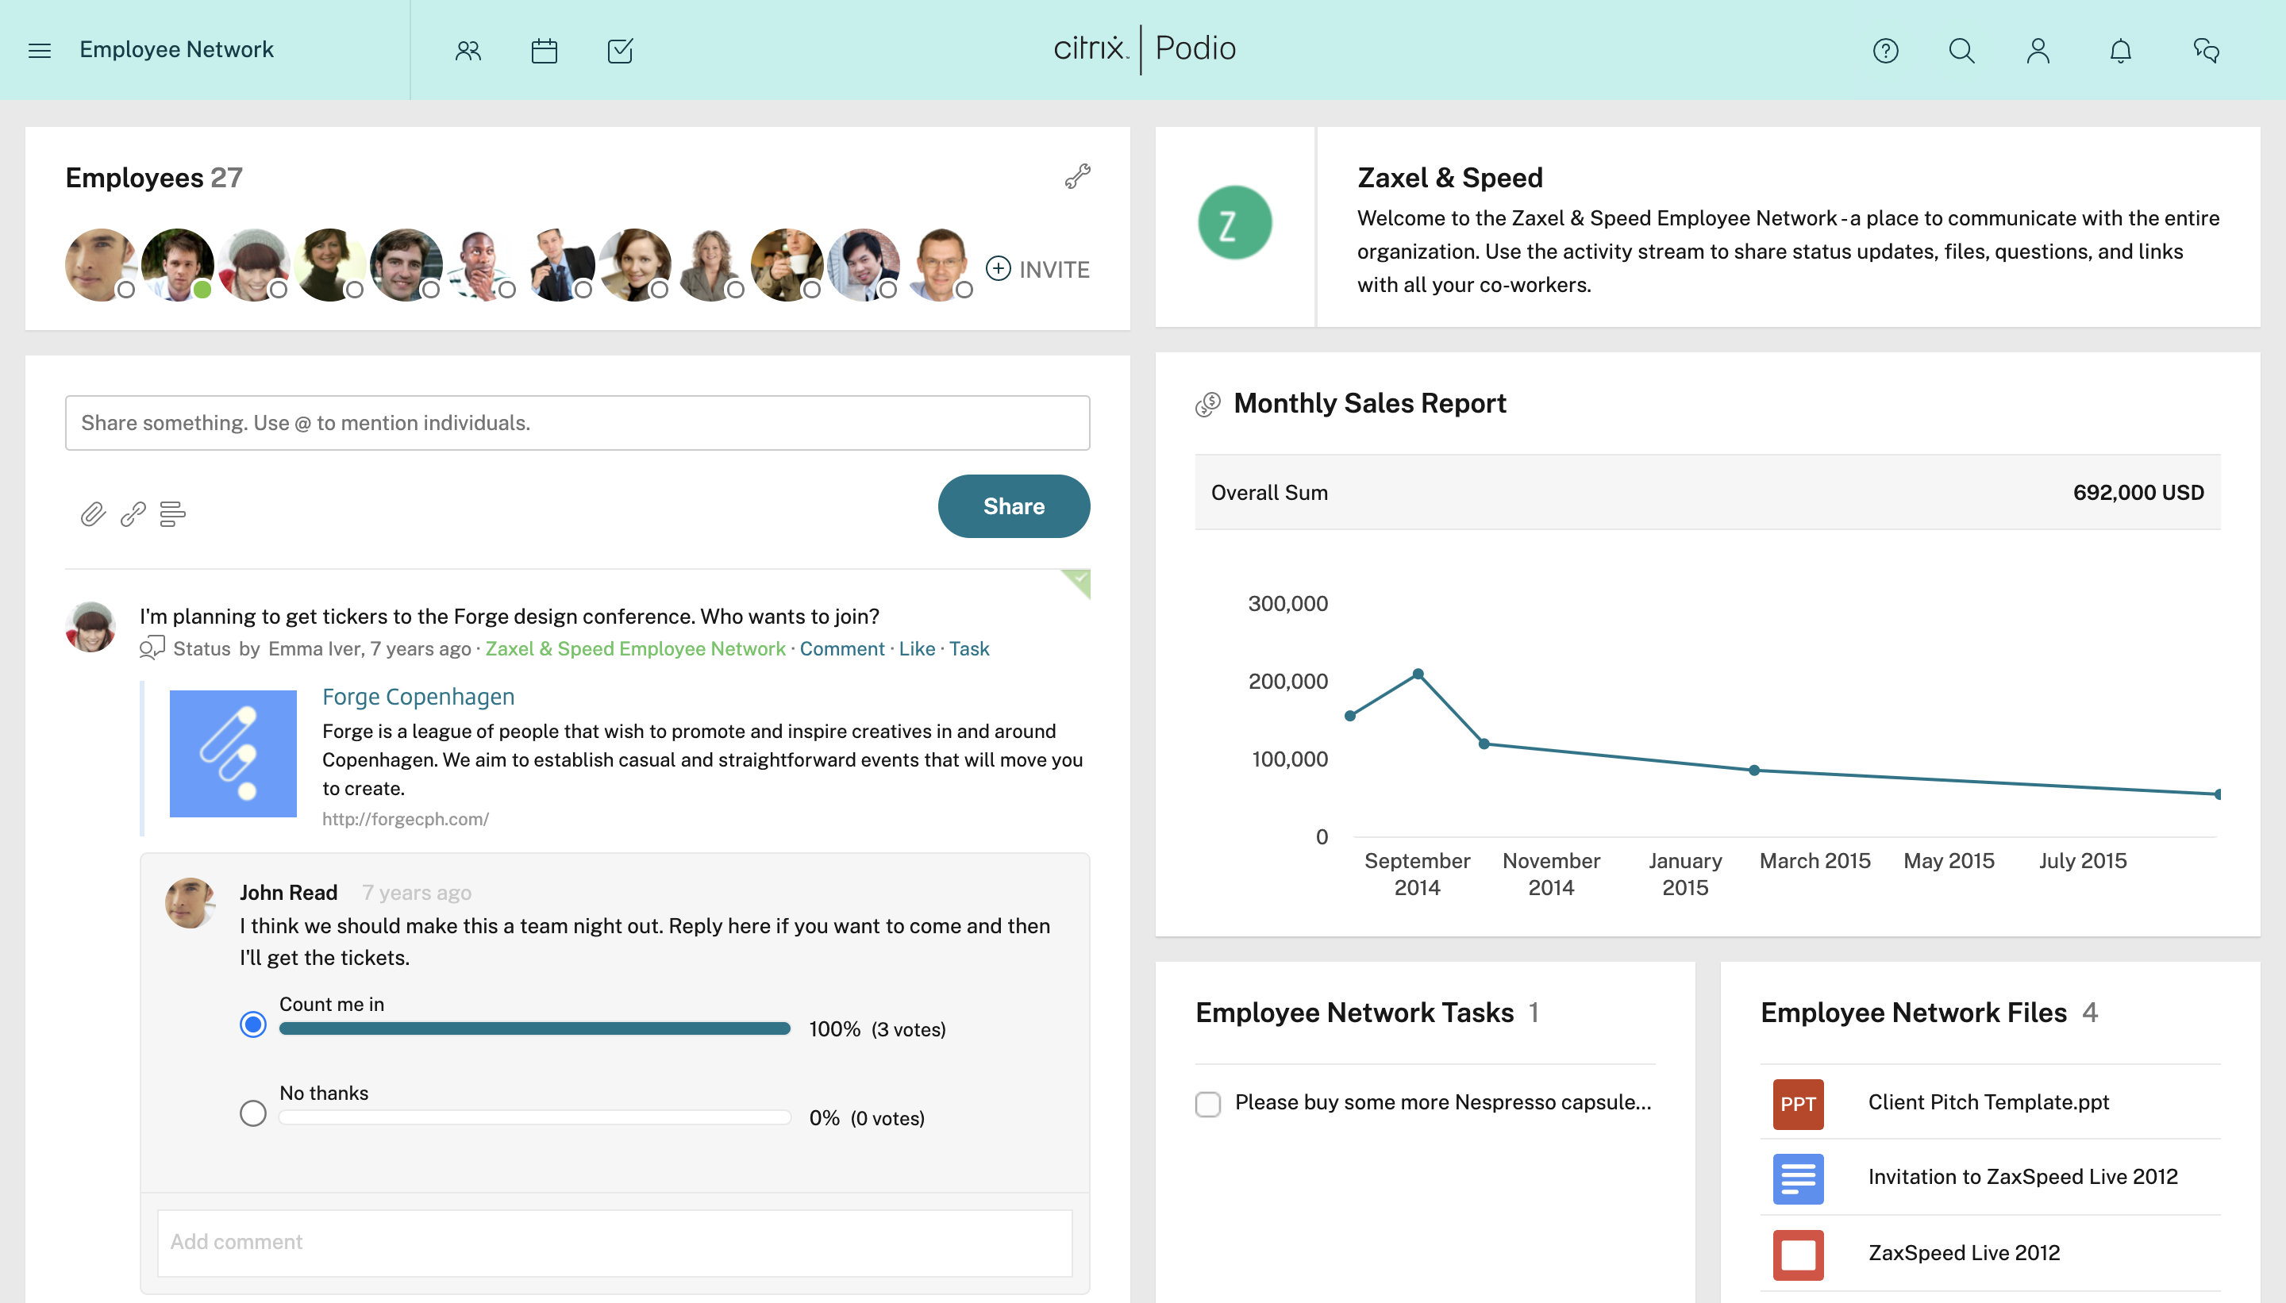
Task: Open the chat conversations icon
Action: pyautogui.click(x=2206, y=51)
